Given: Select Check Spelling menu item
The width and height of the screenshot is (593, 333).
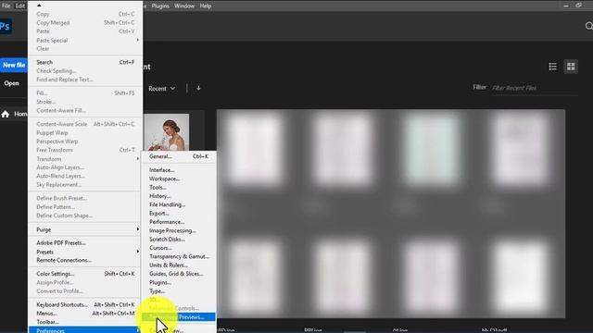Looking at the screenshot, I should pyautogui.click(x=85, y=71).
